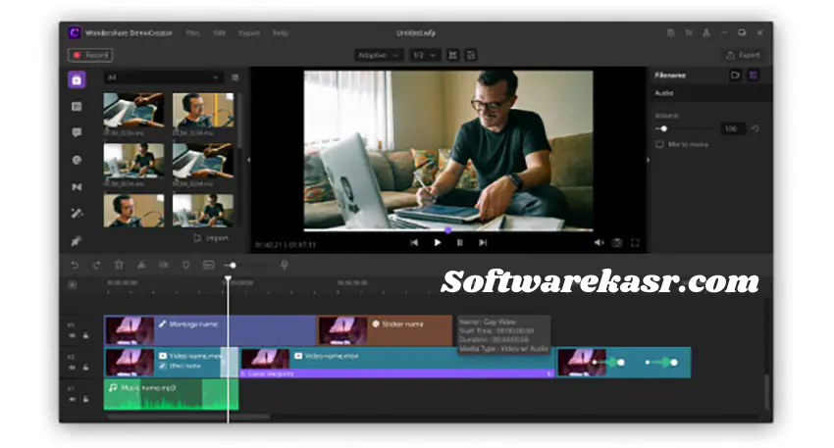Toggle visibility eye on top track
834x448 pixels.
(72, 335)
